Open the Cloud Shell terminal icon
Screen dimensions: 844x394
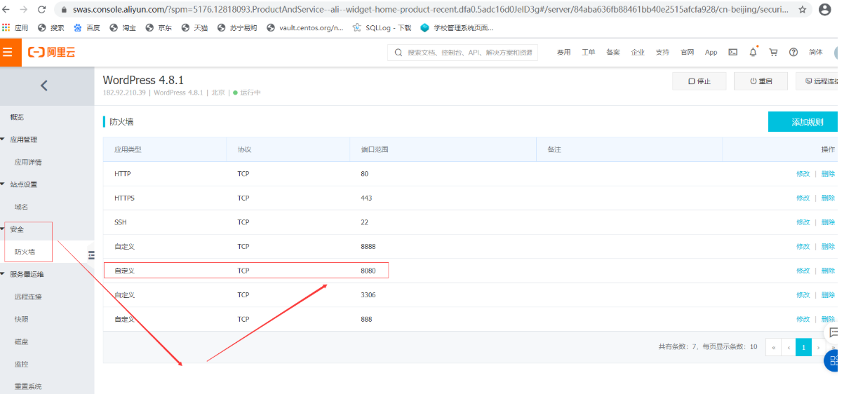tap(733, 52)
